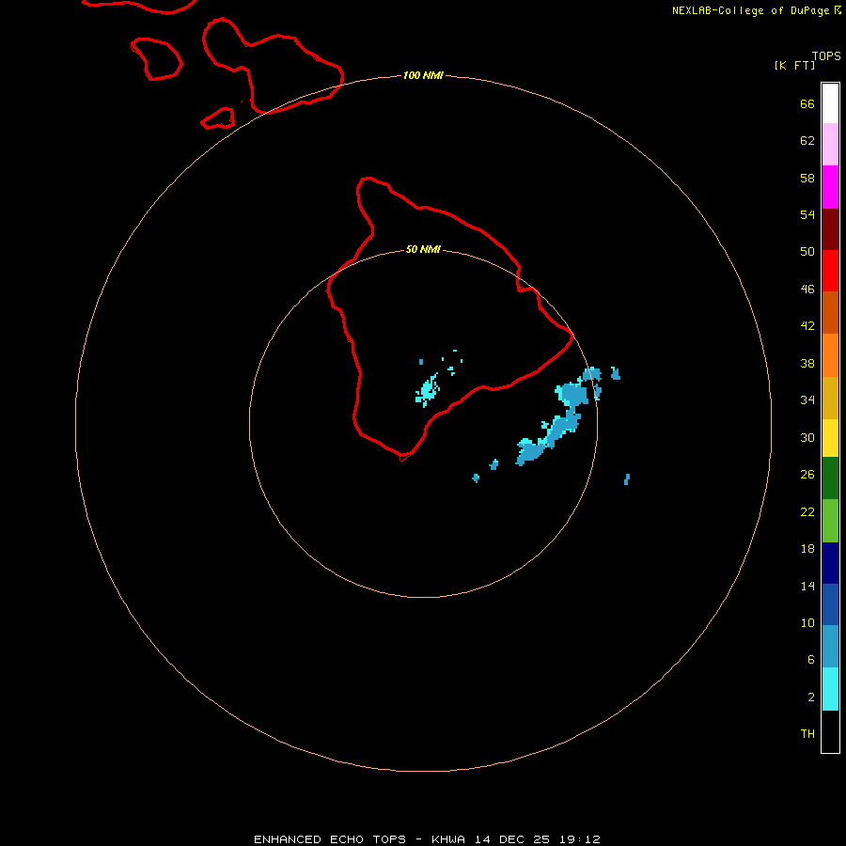Click the legend value label 46
846x846 pixels.
tap(807, 289)
